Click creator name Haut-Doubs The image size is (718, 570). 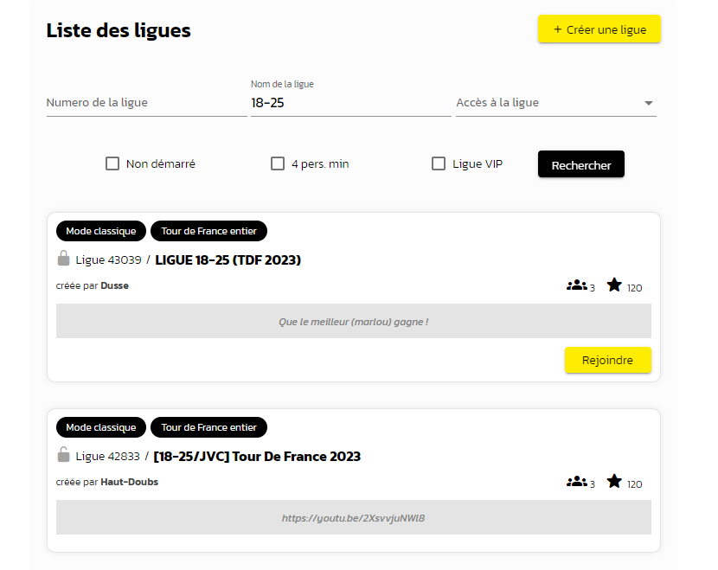click(x=129, y=482)
